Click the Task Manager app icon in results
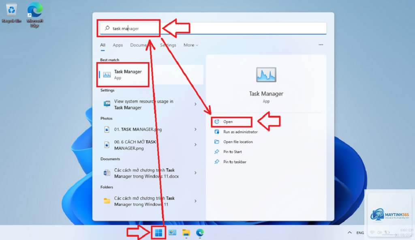 pyautogui.click(x=107, y=75)
